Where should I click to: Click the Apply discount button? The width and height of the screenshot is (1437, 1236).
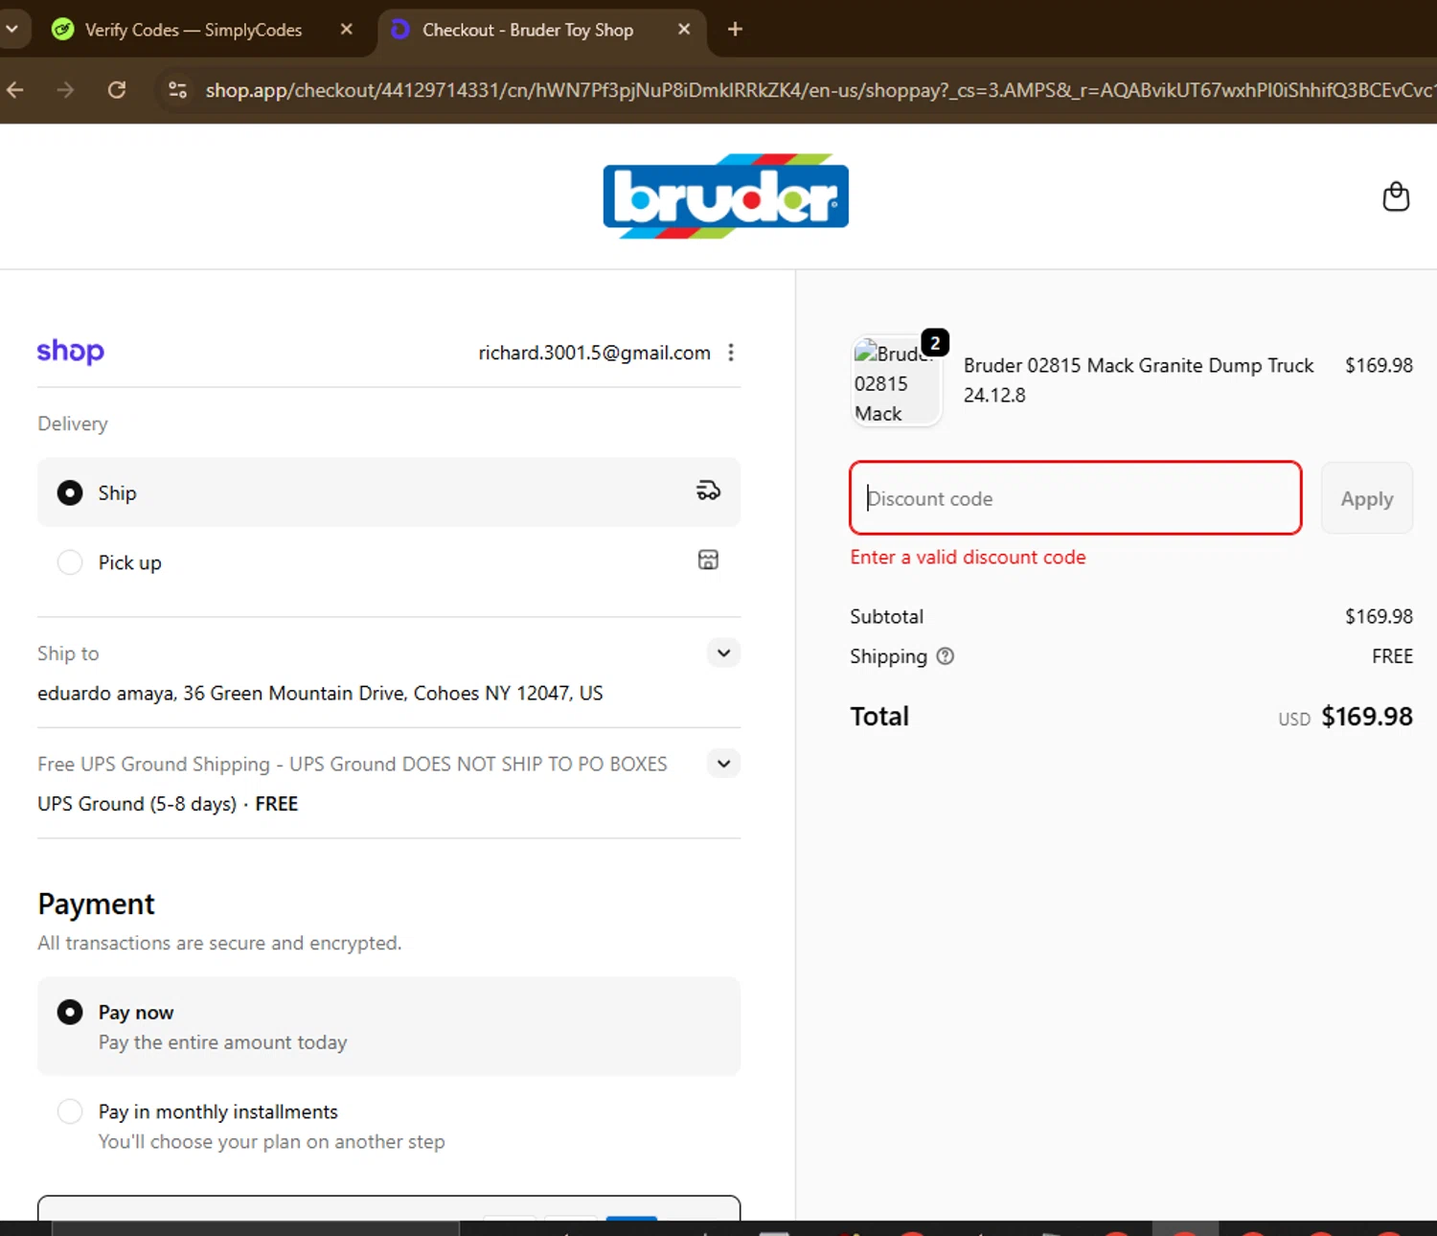coord(1367,498)
